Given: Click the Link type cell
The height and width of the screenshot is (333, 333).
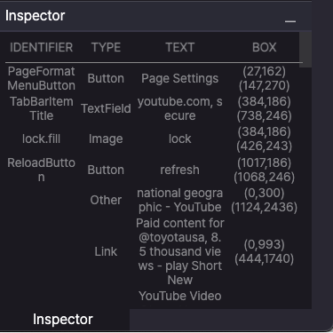Looking at the screenshot, I should click(x=106, y=251).
